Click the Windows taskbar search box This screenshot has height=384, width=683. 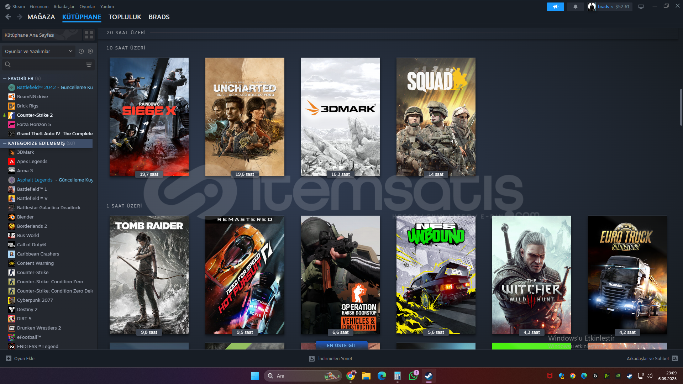tap(303, 376)
